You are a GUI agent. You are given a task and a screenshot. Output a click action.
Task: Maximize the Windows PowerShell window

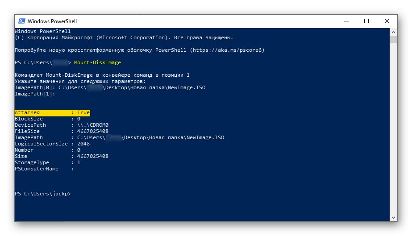[366, 21]
